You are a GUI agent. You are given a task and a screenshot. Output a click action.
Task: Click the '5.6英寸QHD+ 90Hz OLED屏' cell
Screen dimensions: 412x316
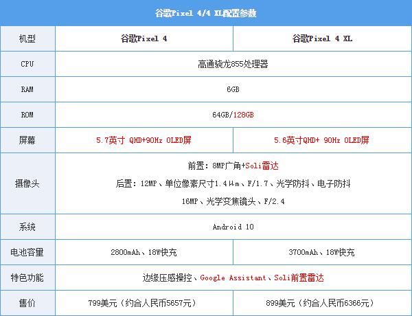point(321,140)
